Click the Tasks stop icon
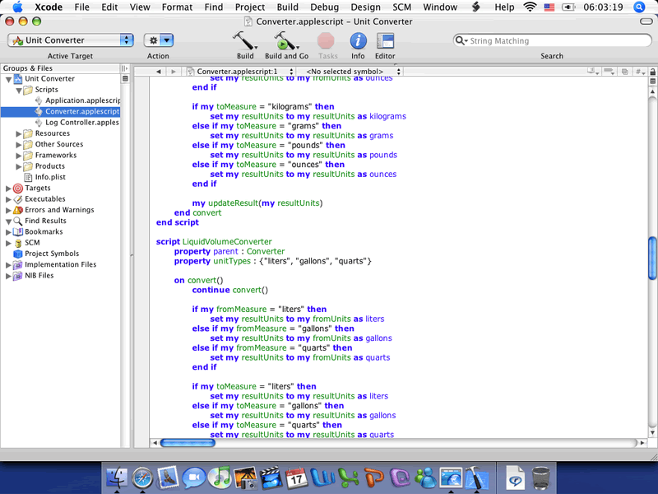Image resolution: width=658 pixels, height=494 pixels. pos(327,40)
